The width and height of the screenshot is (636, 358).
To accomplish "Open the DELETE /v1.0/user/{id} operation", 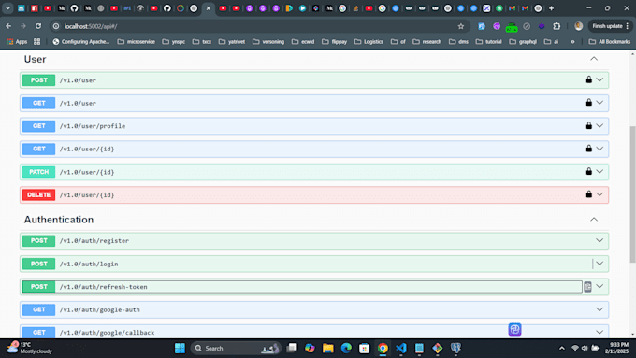I will (314, 194).
